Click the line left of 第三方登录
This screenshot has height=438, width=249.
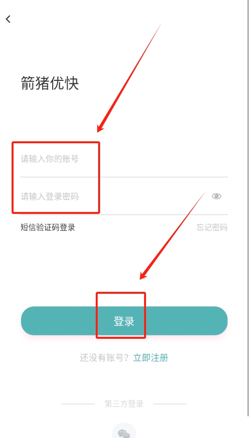[x=78, y=404]
